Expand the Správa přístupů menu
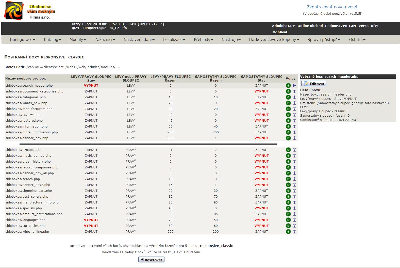This screenshot has width=400, height=268. point(324,40)
